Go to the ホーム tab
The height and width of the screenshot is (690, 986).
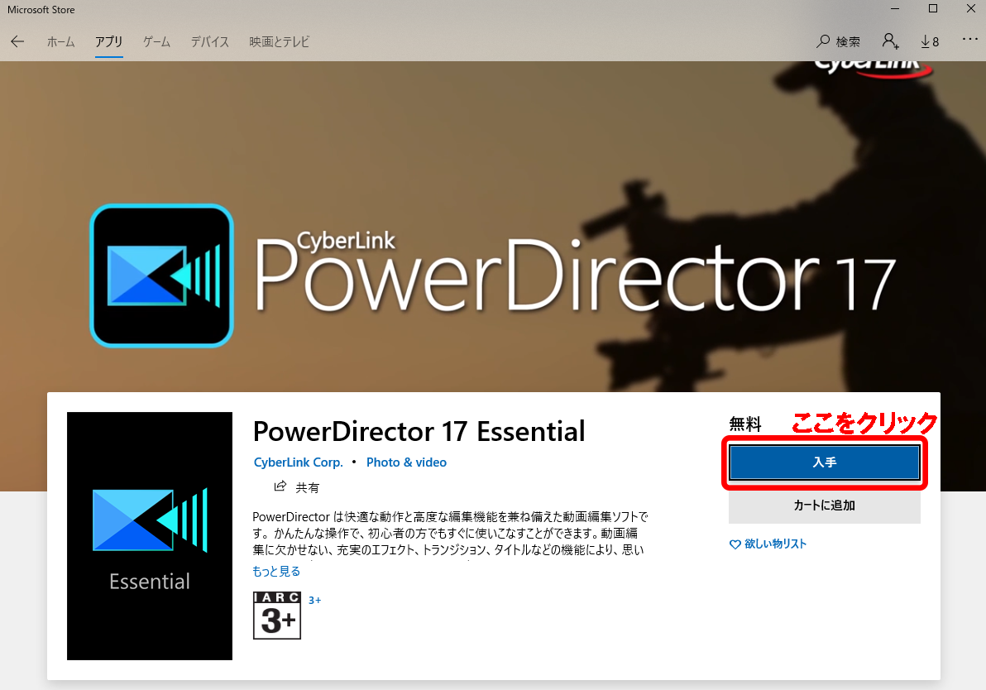click(x=60, y=41)
